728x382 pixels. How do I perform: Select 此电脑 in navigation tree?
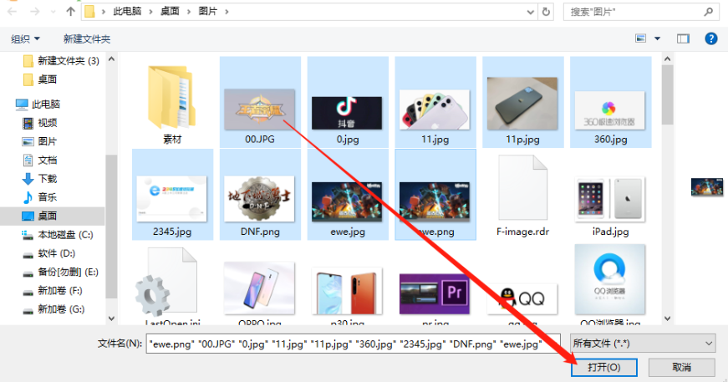[x=38, y=104]
